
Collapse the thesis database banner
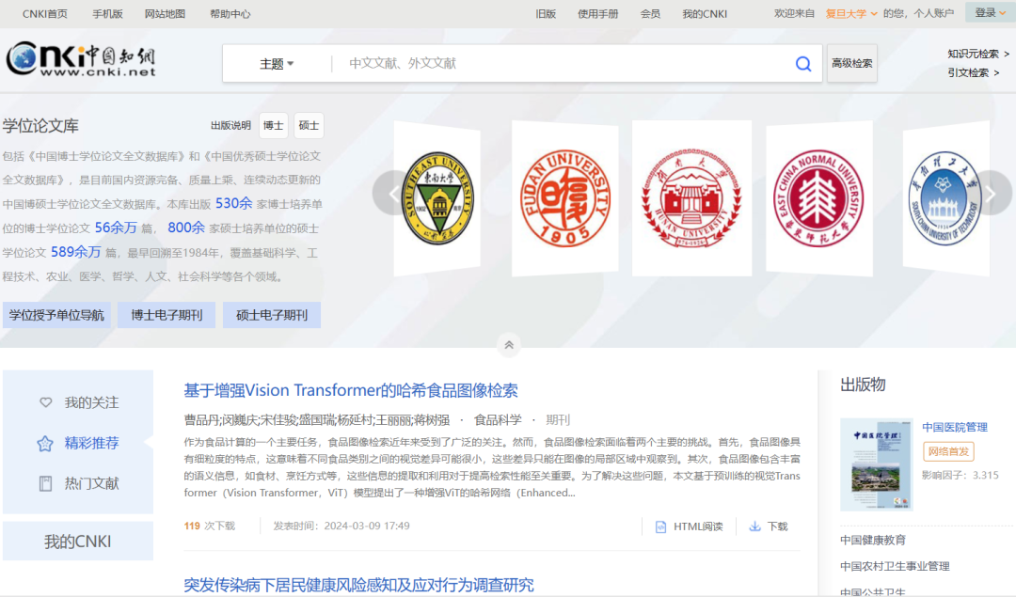[509, 345]
